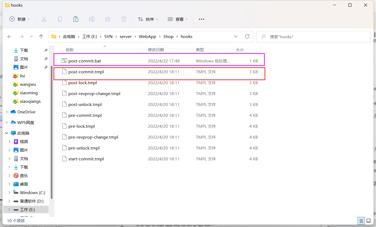Viewport: 376px width, 227px height.
Task: Collapse the 此电脑 tree node
Action: click(7, 133)
